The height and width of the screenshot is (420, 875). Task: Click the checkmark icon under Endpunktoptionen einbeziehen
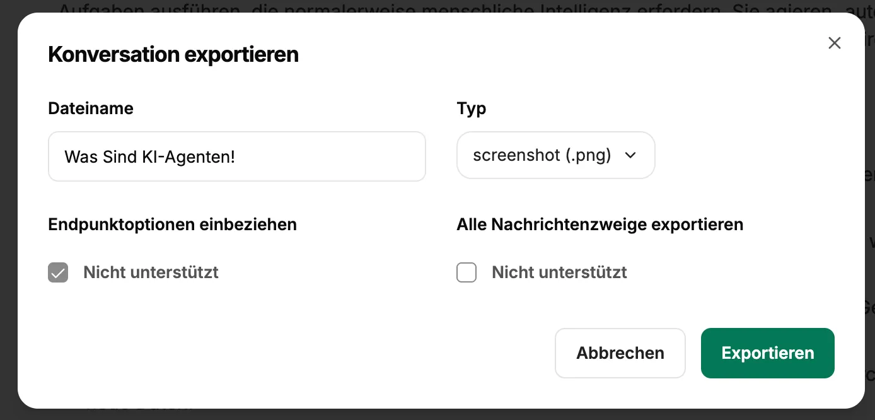point(58,272)
